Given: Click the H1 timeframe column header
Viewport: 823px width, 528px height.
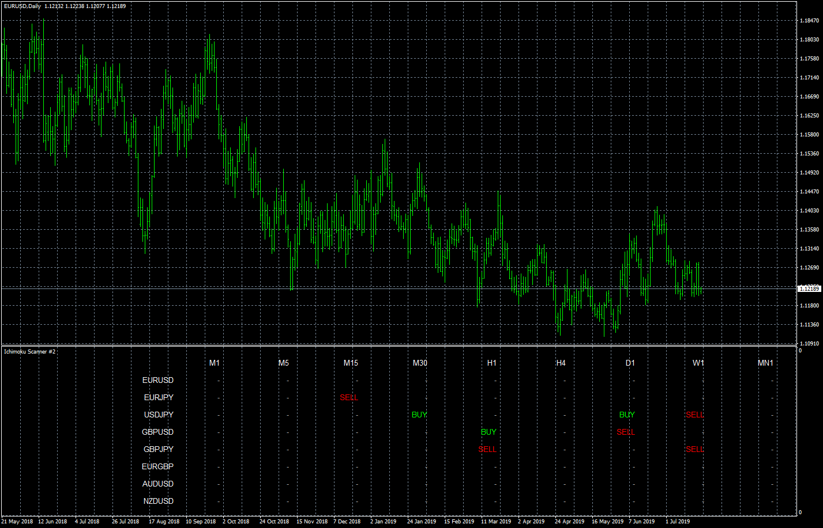Looking at the screenshot, I should pyautogui.click(x=491, y=363).
